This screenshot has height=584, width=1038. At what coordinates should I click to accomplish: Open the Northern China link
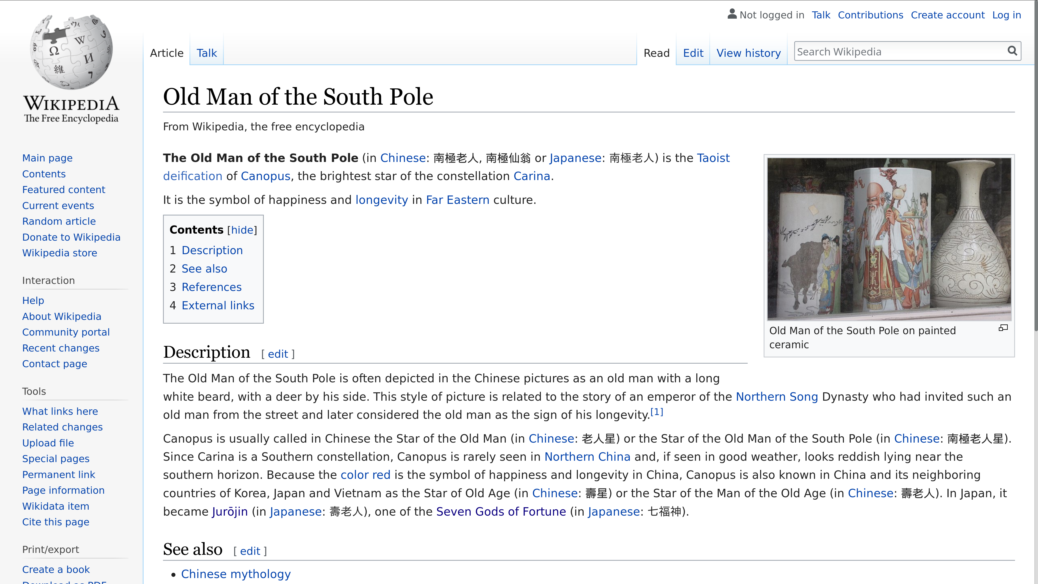point(587,457)
